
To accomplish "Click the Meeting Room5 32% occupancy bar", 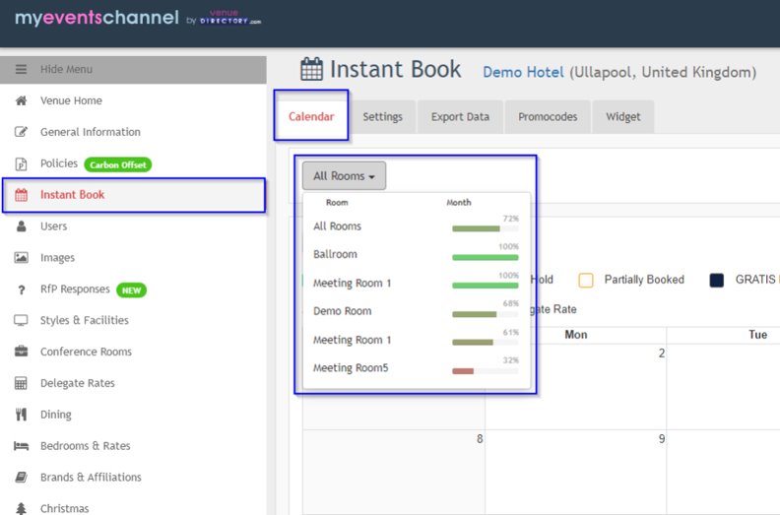I will tap(485, 371).
